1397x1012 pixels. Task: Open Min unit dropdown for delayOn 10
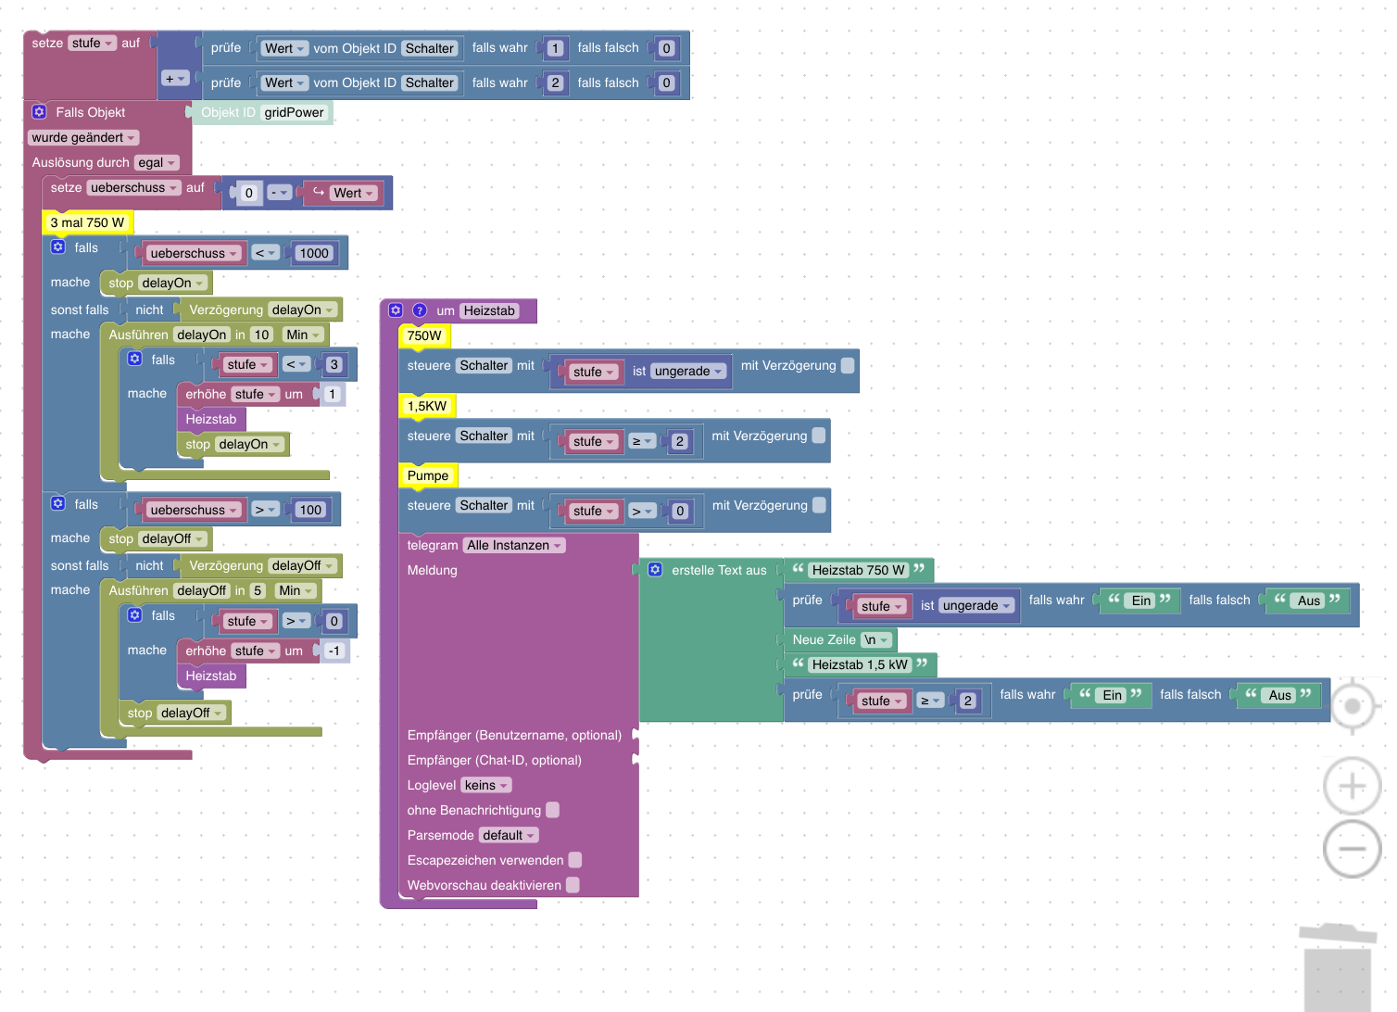pos(303,335)
